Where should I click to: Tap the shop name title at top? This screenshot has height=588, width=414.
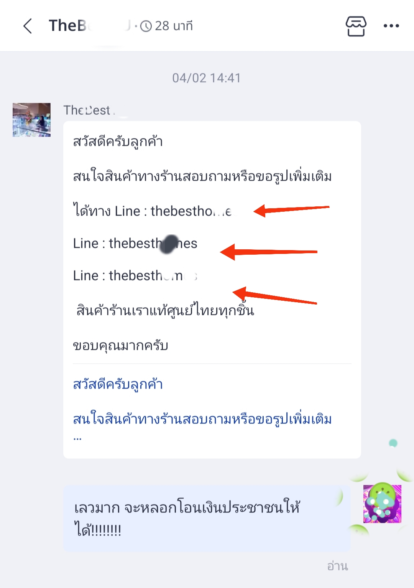(x=89, y=26)
